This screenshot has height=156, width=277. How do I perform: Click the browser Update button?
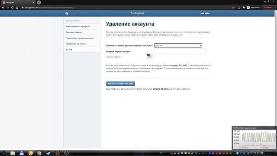[x=268, y=8]
